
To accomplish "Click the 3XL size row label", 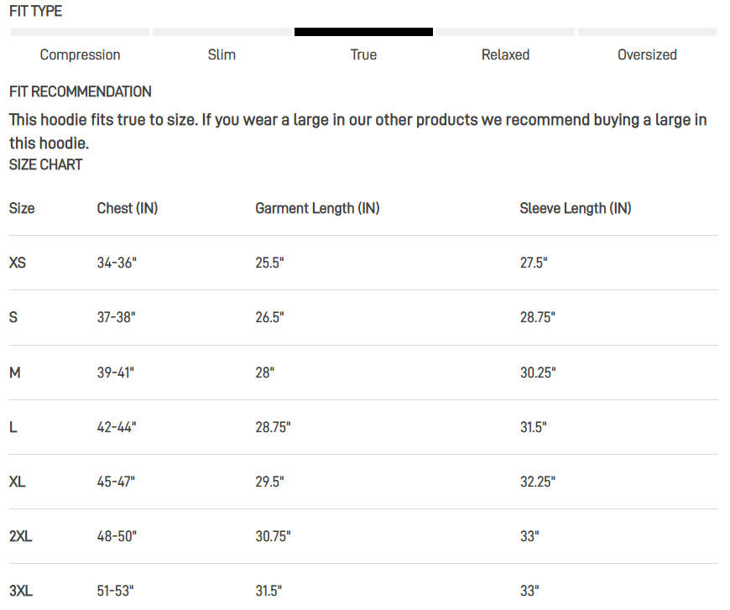I will pyautogui.click(x=21, y=591).
